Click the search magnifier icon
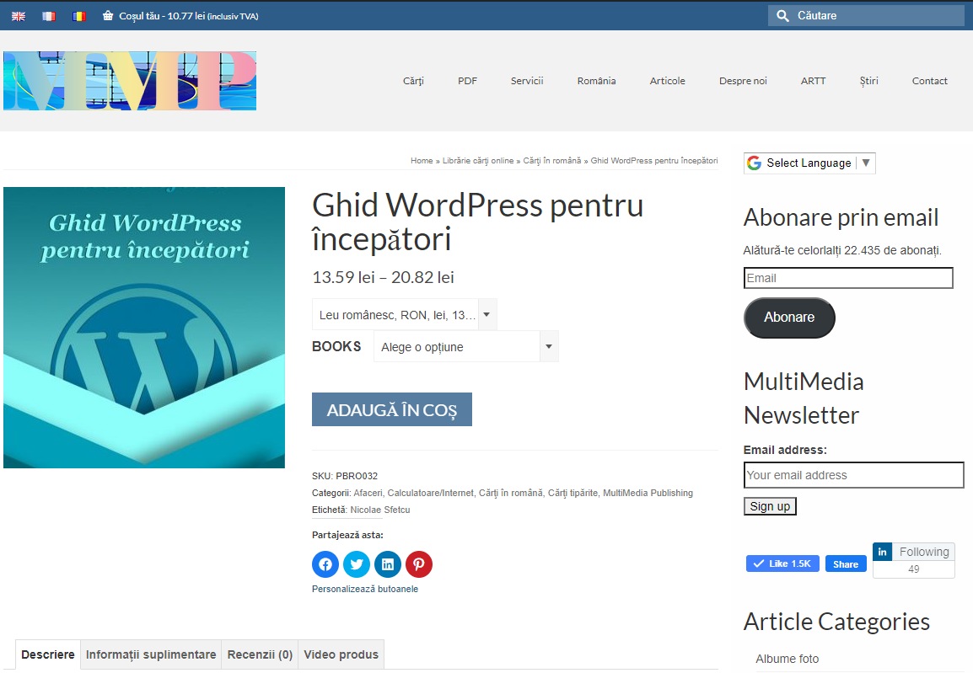 (x=782, y=16)
